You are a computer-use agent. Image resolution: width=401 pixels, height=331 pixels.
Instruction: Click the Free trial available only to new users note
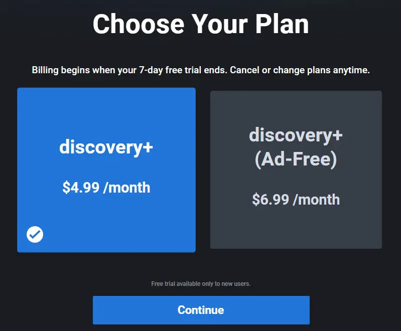pos(201,284)
